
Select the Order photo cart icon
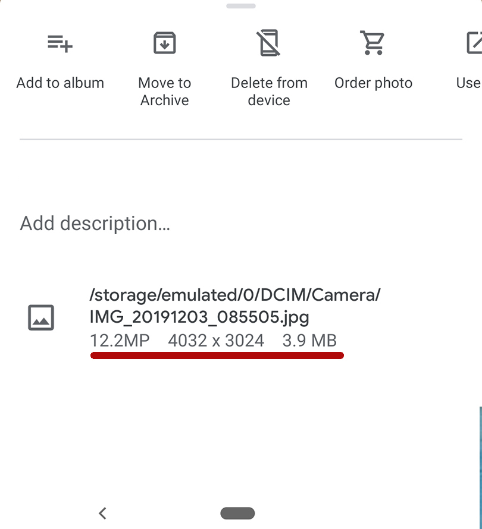[373, 43]
